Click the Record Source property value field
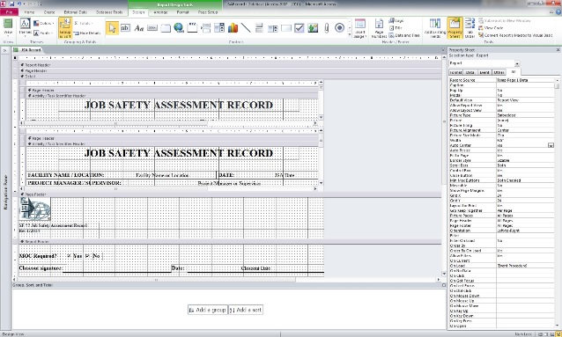The image size is (562, 337). pos(525,80)
